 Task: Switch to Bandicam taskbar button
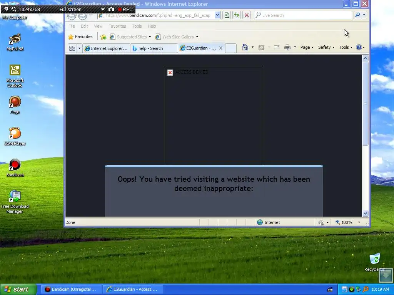pyautogui.click(x=72, y=289)
